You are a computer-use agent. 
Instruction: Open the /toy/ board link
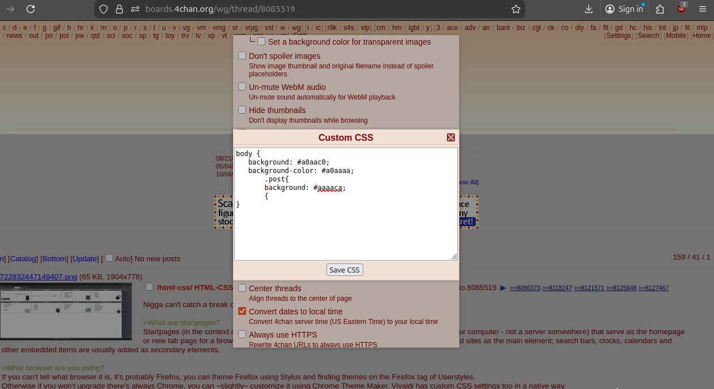click(170, 35)
